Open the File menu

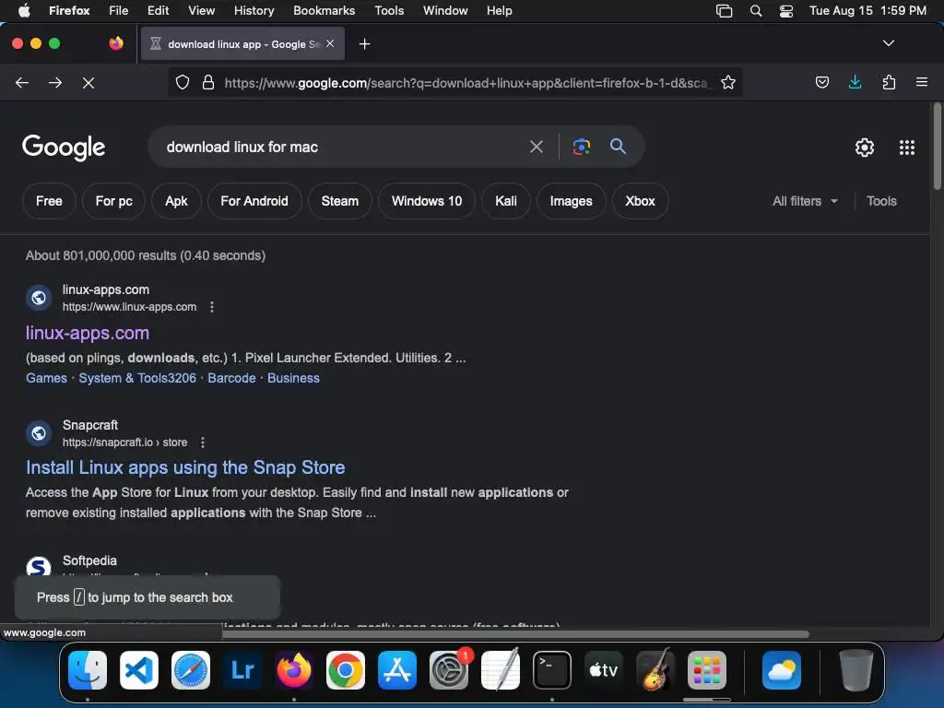click(119, 11)
